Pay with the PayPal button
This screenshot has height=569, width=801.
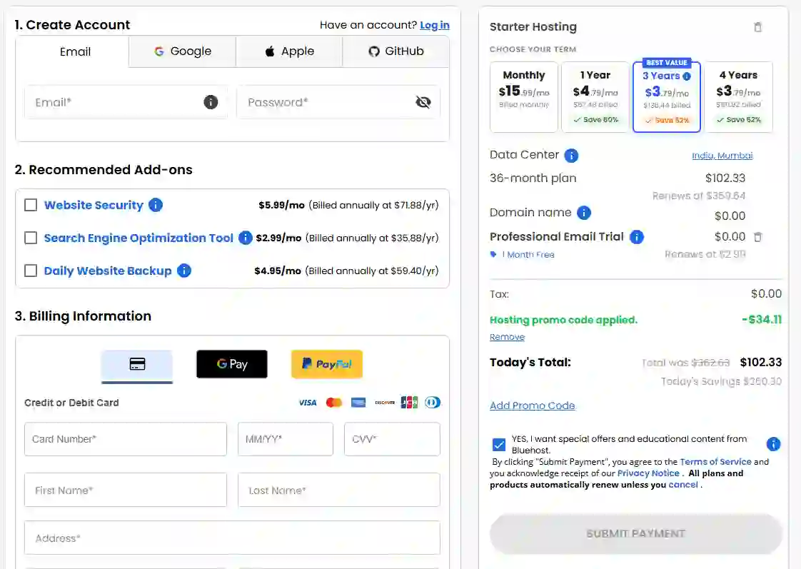[x=327, y=364]
